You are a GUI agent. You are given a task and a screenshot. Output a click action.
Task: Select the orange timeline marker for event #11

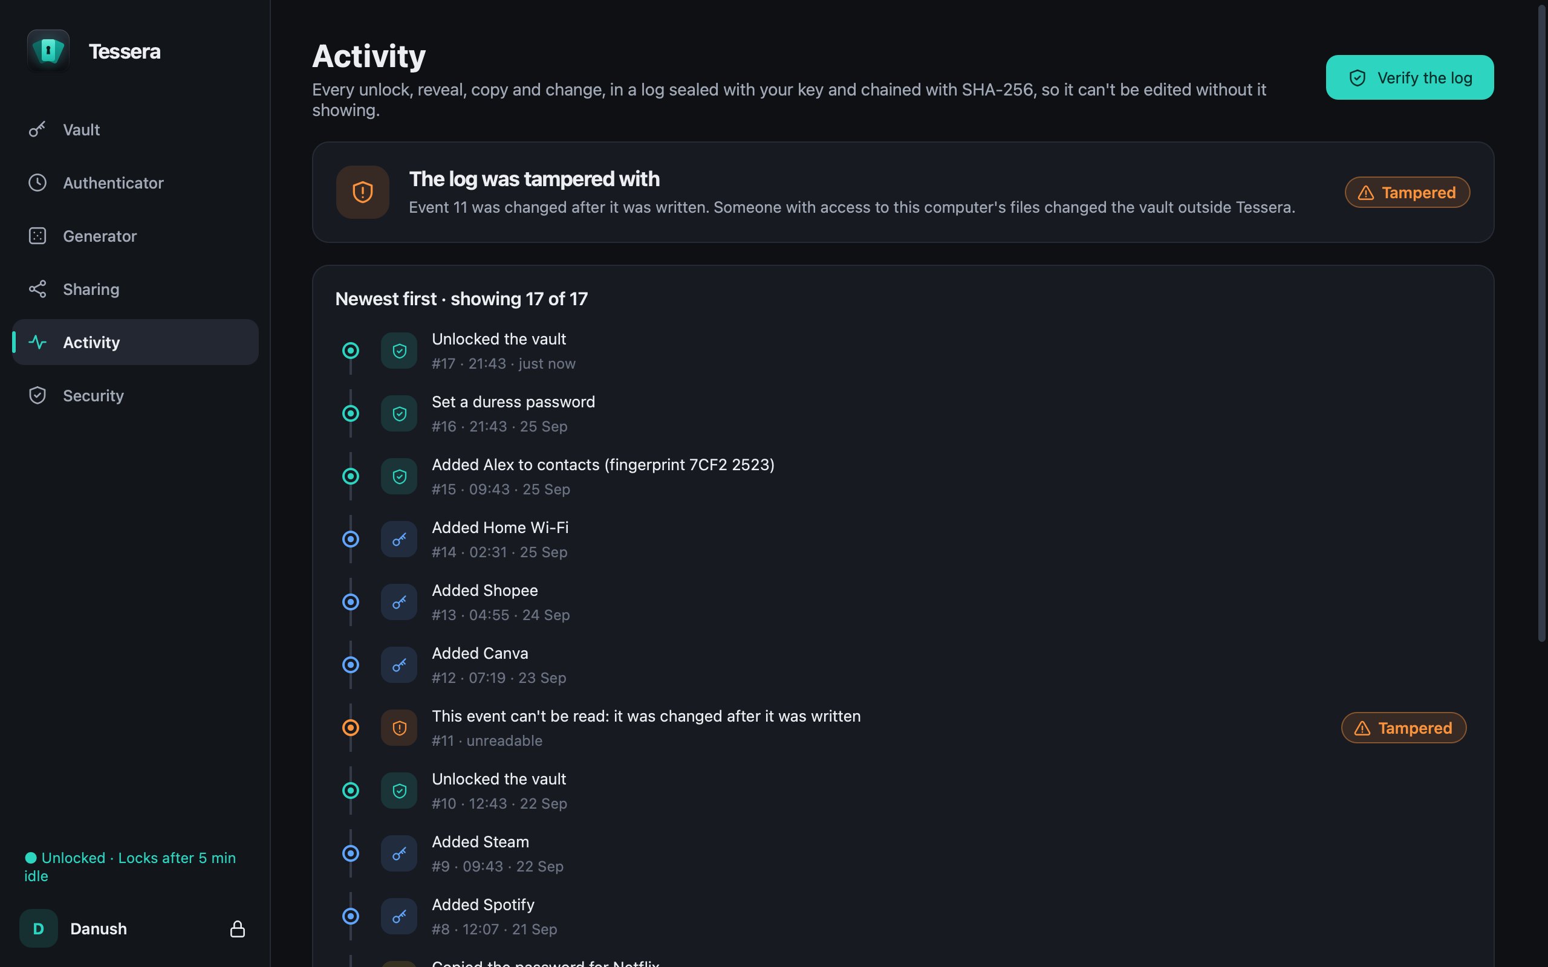pos(351,728)
